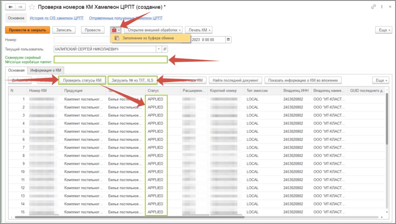This screenshot has height=224, width=396.
Task: Select the APPLIED status in row 1
Action: (x=155, y=99)
